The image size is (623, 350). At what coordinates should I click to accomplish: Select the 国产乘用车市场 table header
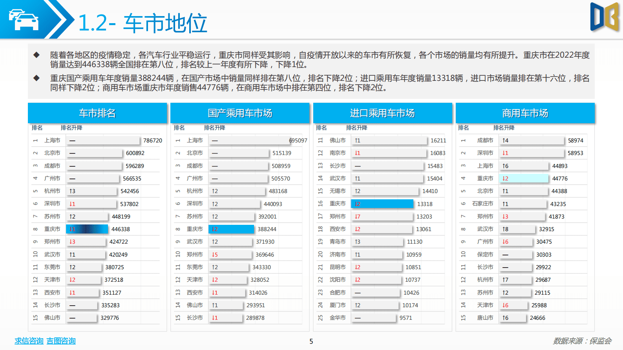click(x=240, y=113)
